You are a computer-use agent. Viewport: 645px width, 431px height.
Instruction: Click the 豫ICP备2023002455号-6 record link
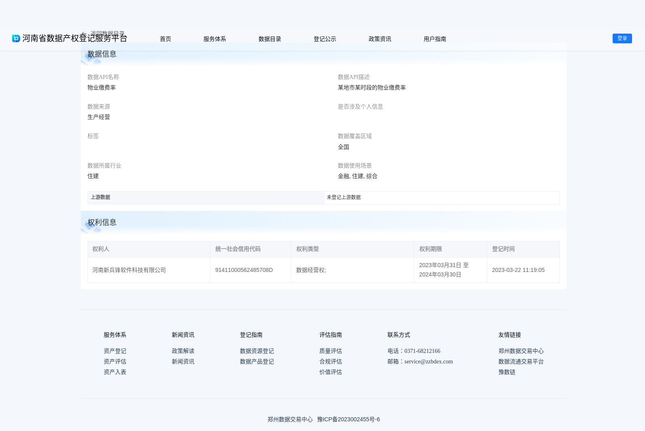348,419
